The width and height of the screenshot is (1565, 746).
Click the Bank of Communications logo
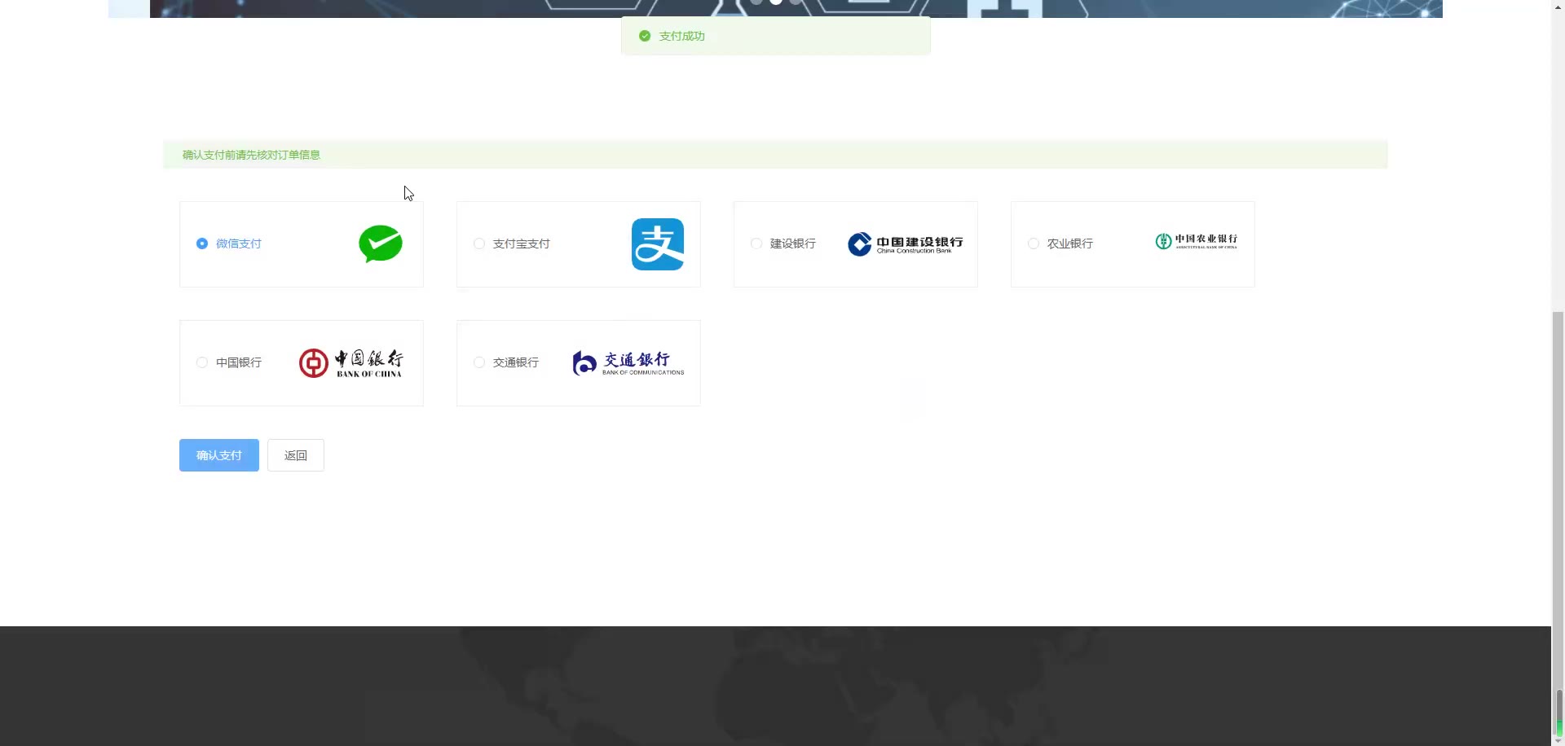(628, 363)
